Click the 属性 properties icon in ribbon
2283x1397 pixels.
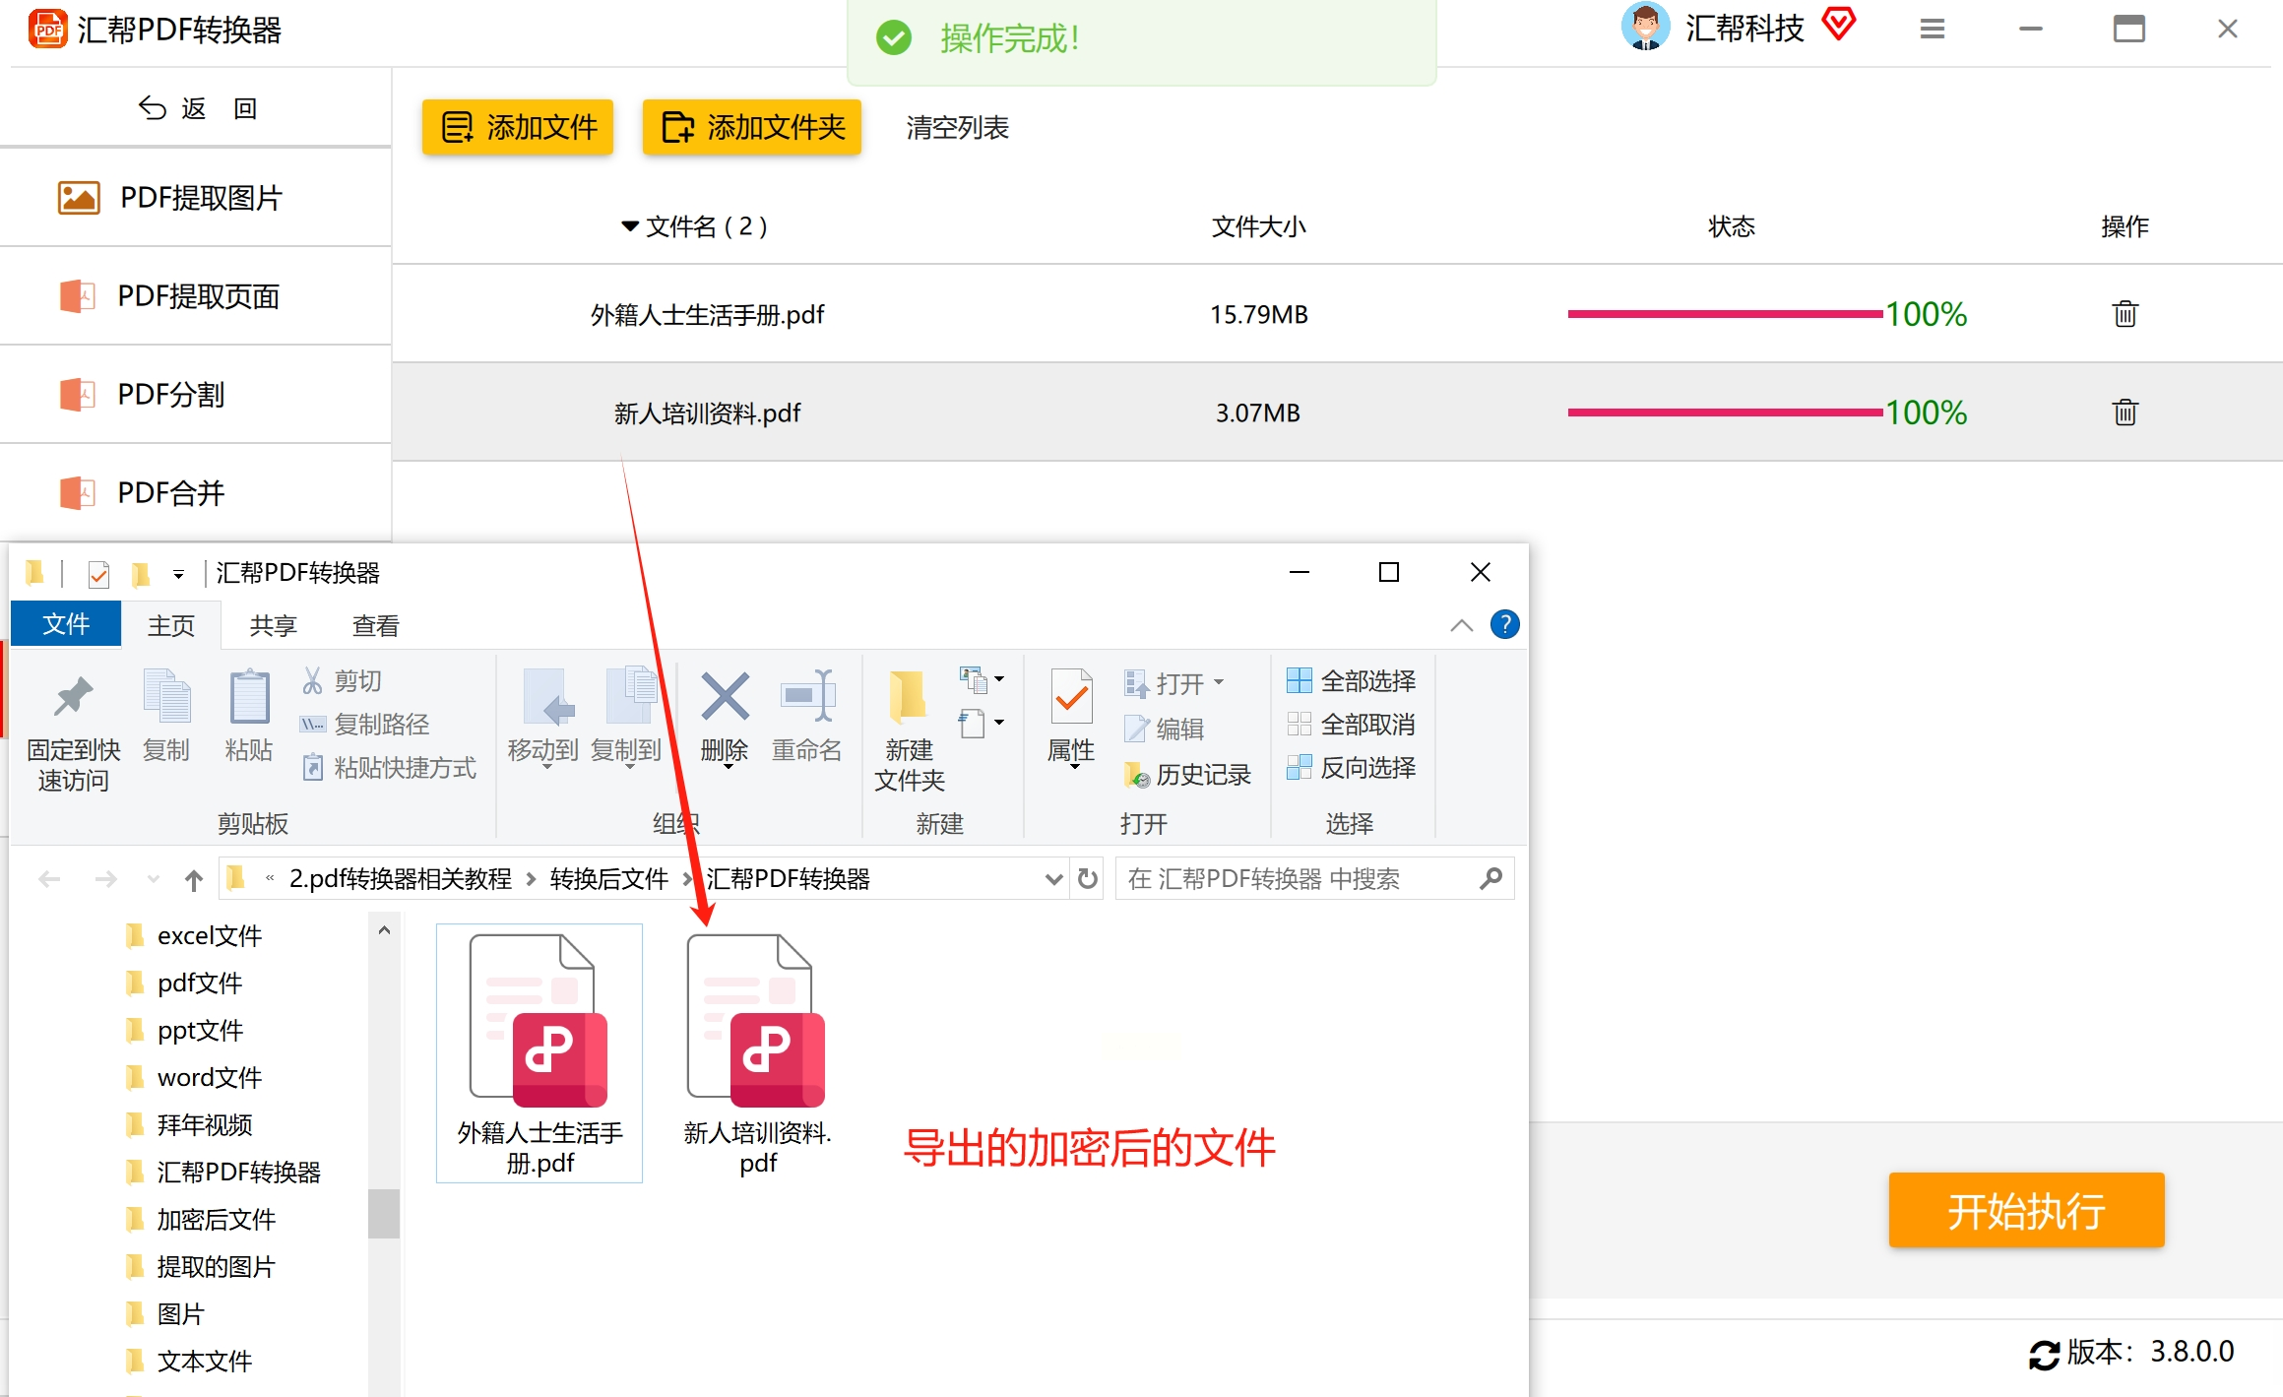pyautogui.click(x=1070, y=699)
